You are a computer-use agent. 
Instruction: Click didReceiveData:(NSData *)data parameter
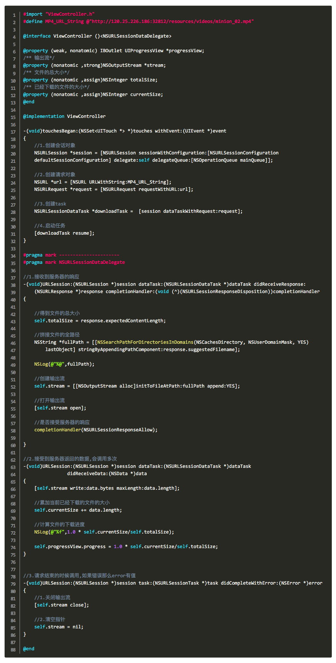(107, 474)
